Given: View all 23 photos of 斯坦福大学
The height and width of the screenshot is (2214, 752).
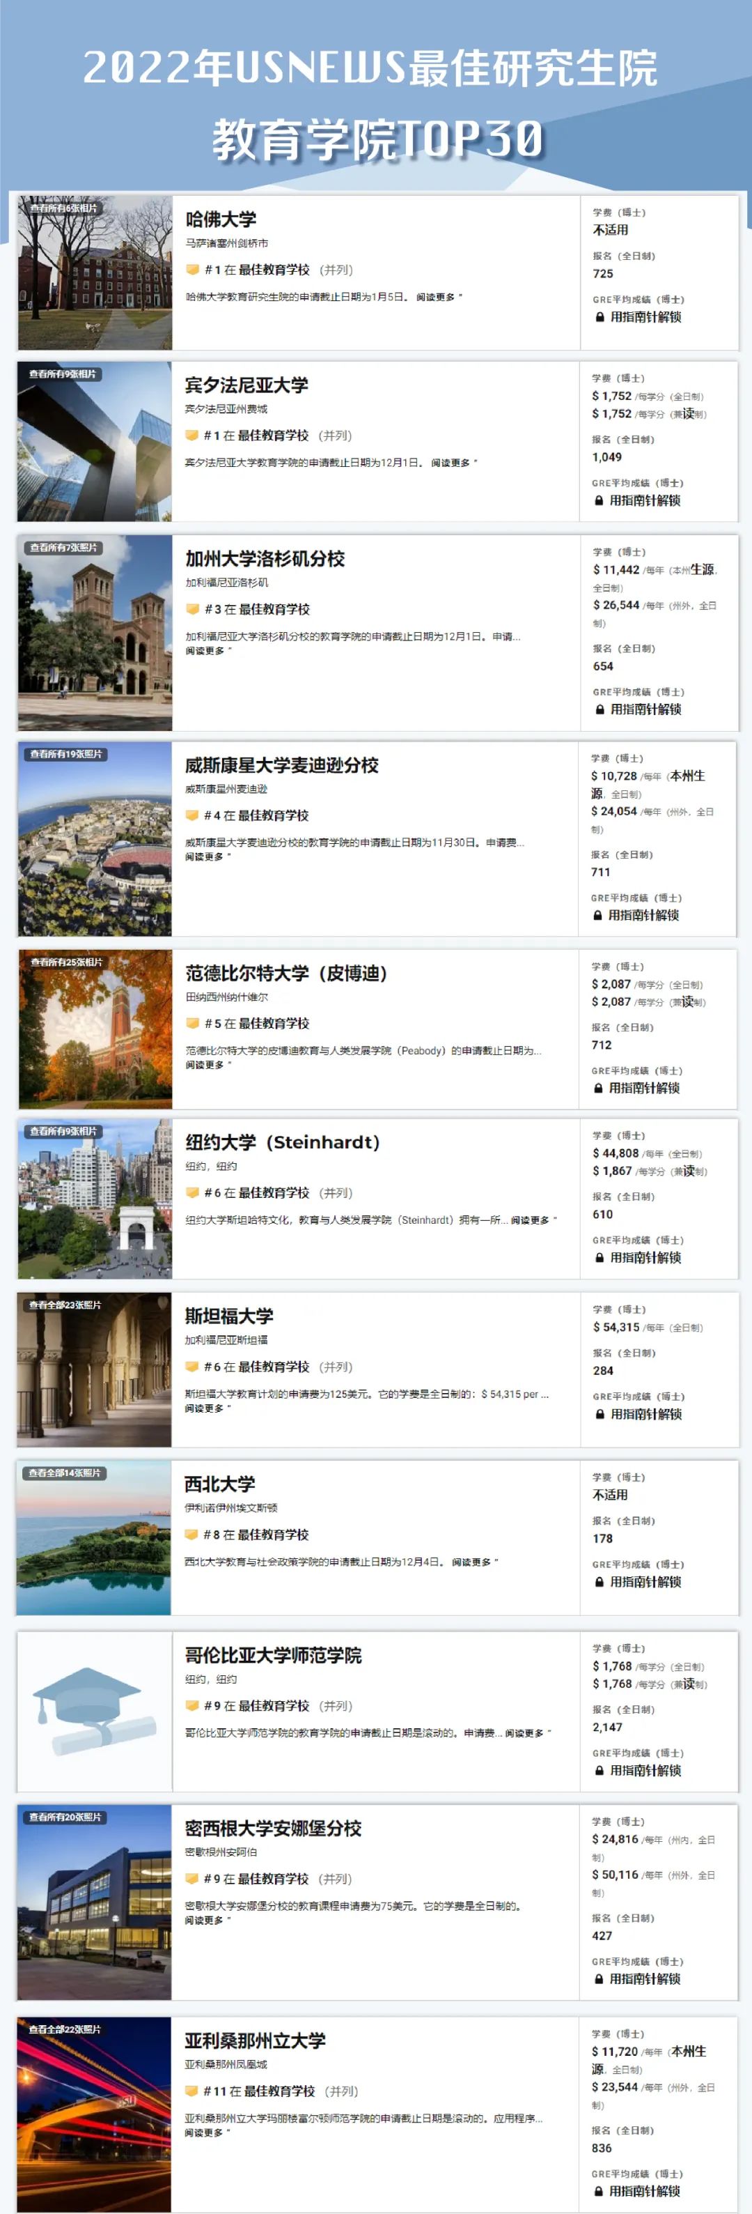Looking at the screenshot, I should [65, 1305].
